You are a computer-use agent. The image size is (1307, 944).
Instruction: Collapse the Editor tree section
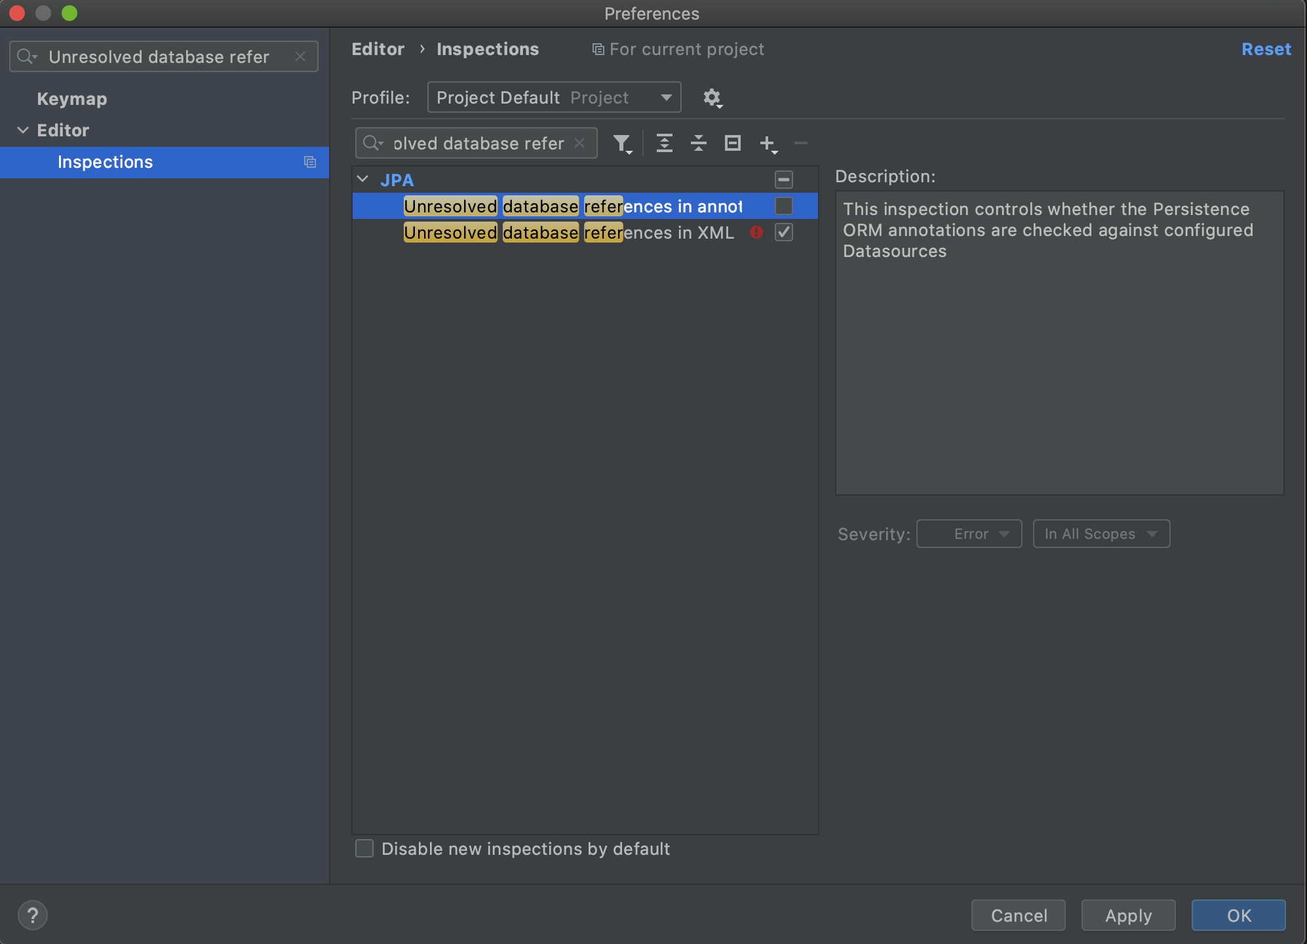pyautogui.click(x=23, y=130)
